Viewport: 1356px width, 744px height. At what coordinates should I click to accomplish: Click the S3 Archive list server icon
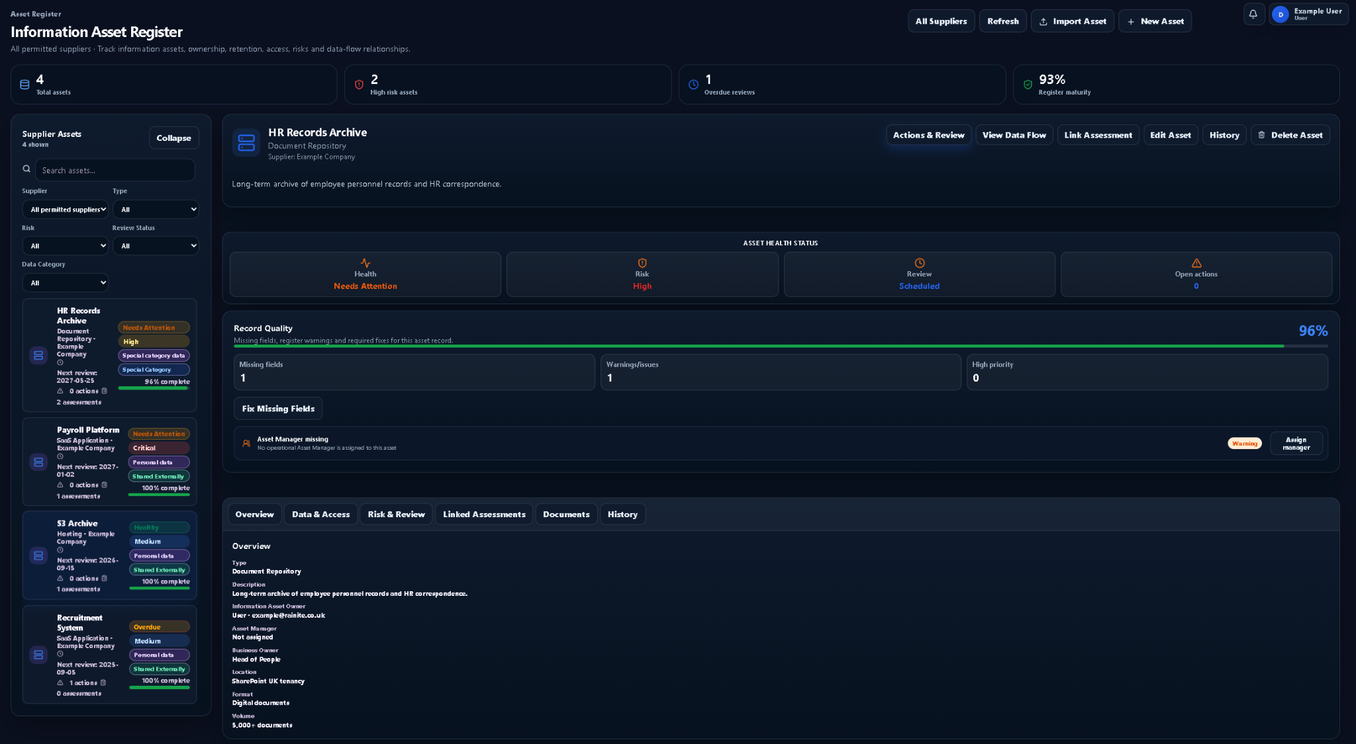tap(38, 556)
